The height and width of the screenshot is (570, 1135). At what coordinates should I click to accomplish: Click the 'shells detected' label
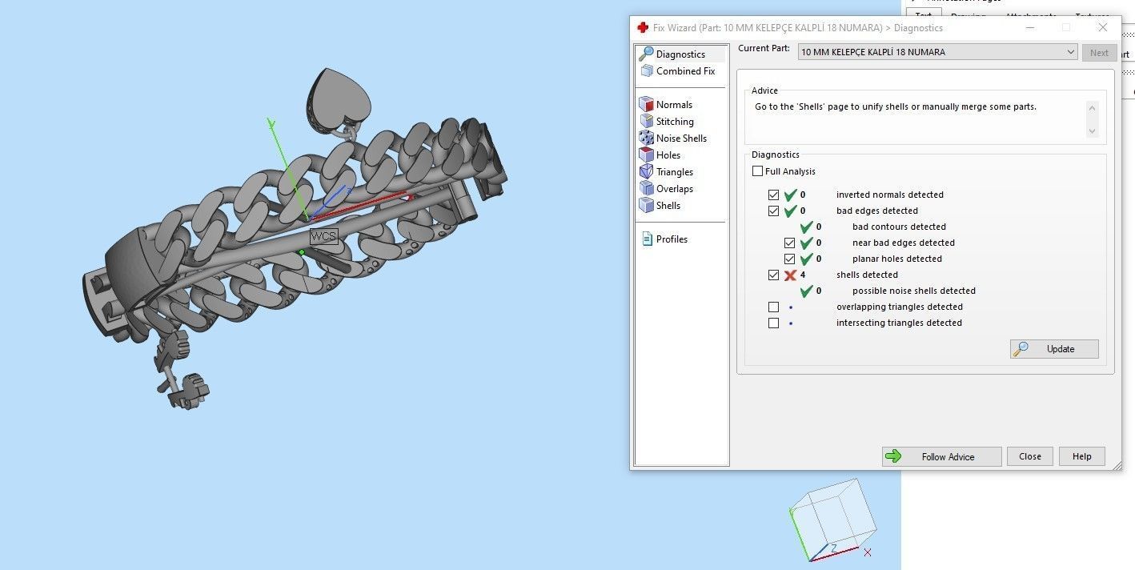pyautogui.click(x=867, y=275)
